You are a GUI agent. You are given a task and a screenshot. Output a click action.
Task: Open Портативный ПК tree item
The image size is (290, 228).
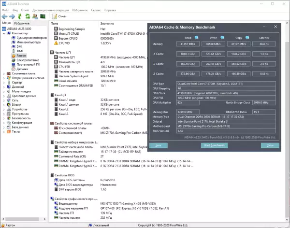[29, 65]
